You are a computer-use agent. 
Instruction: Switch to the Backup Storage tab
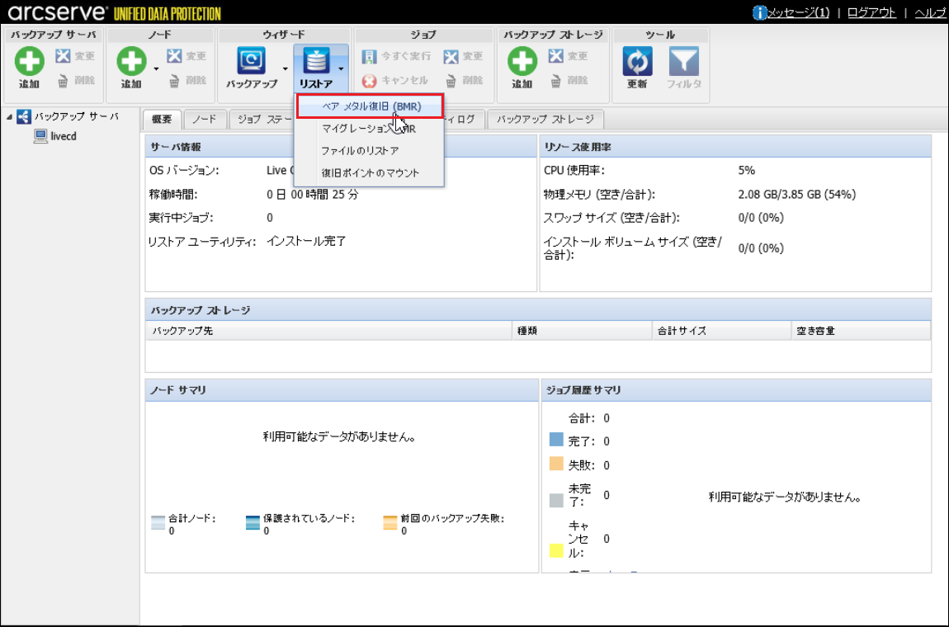[545, 120]
